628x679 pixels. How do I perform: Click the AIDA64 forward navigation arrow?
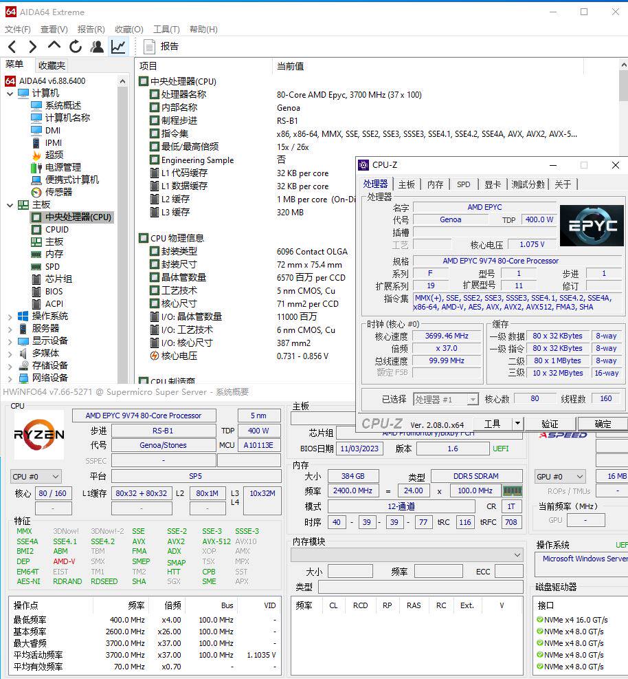[33, 46]
